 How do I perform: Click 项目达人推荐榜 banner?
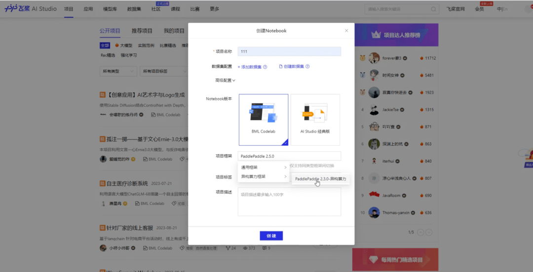point(396,34)
